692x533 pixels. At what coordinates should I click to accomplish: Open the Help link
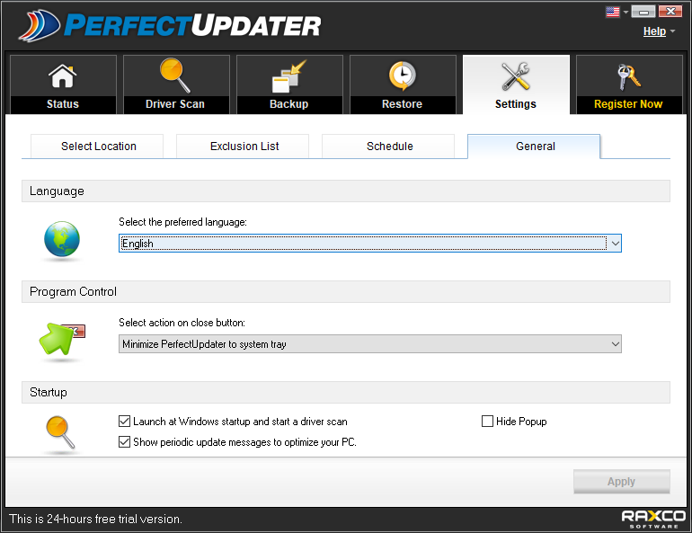(654, 31)
